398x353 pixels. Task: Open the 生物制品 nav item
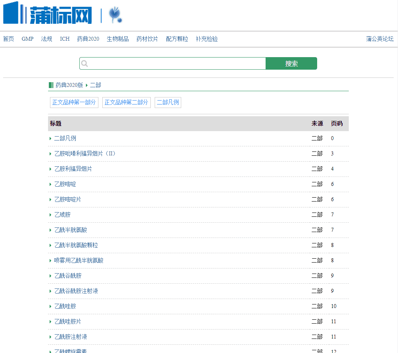pyautogui.click(x=118, y=39)
